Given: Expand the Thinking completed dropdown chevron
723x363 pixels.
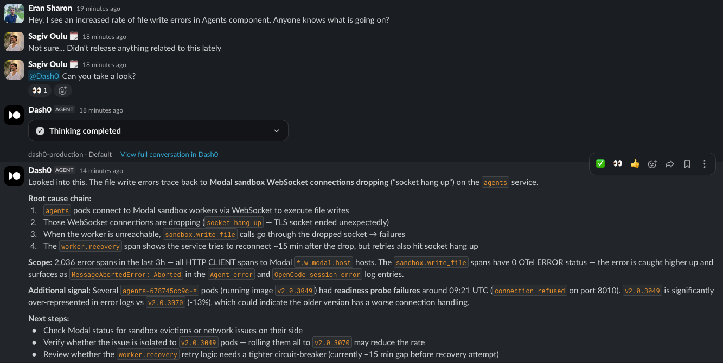Looking at the screenshot, I should (x=277, y=131).
